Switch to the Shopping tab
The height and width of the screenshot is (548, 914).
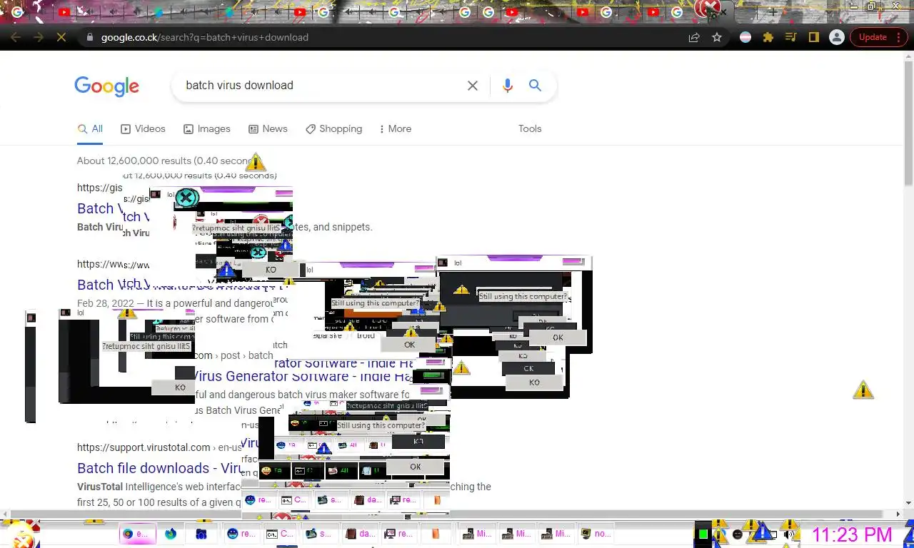tap(333, 128)
